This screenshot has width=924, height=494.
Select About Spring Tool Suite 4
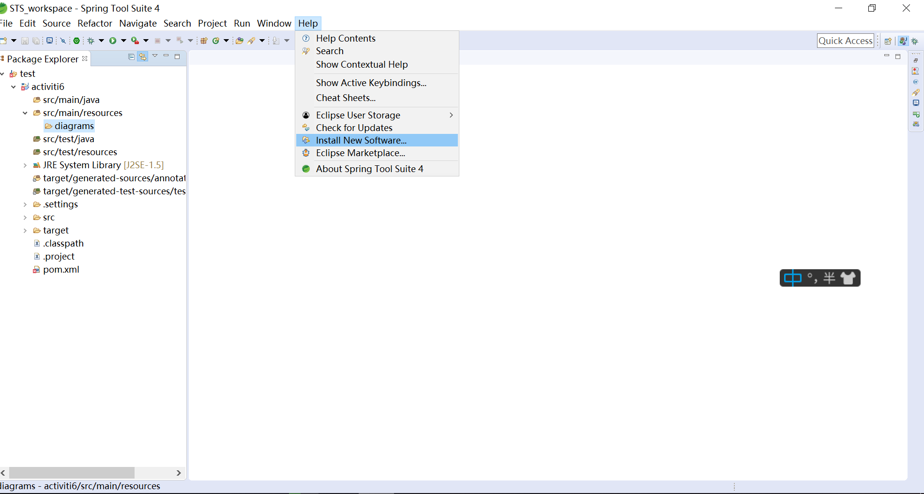[377, 169]
